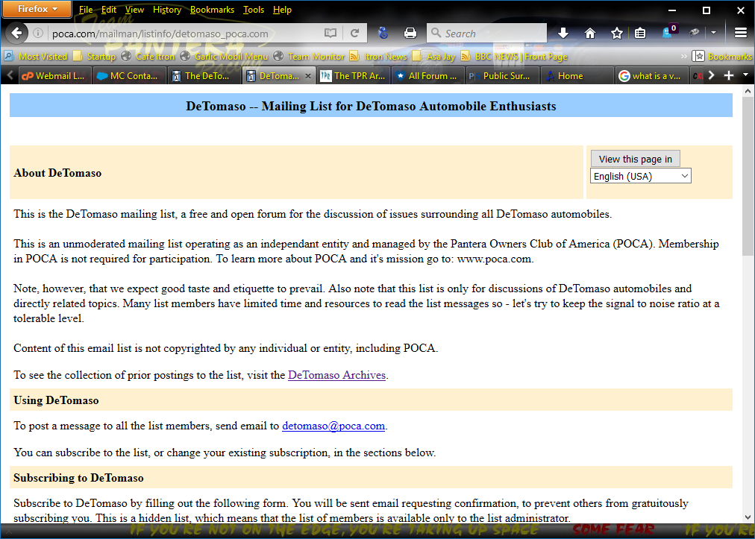
Task: Open the Garlic Mobil Menu bookmark
Action: 224,57
